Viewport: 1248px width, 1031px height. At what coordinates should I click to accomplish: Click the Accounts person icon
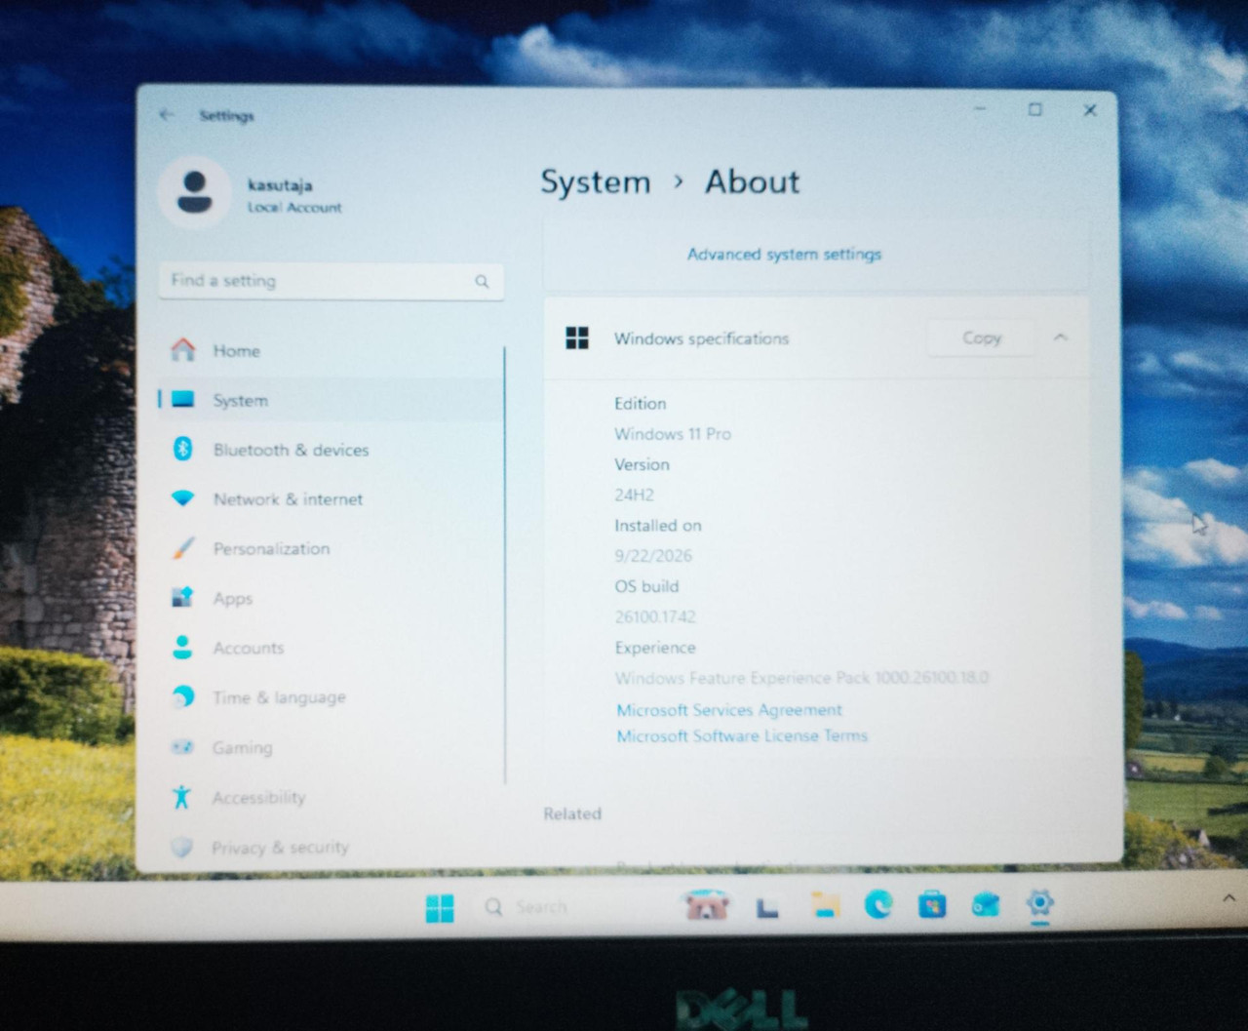click(182, 648)
